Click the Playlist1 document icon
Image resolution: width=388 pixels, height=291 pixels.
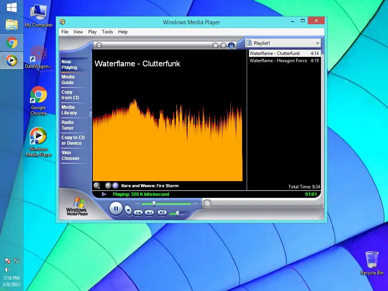coord(249,43)
